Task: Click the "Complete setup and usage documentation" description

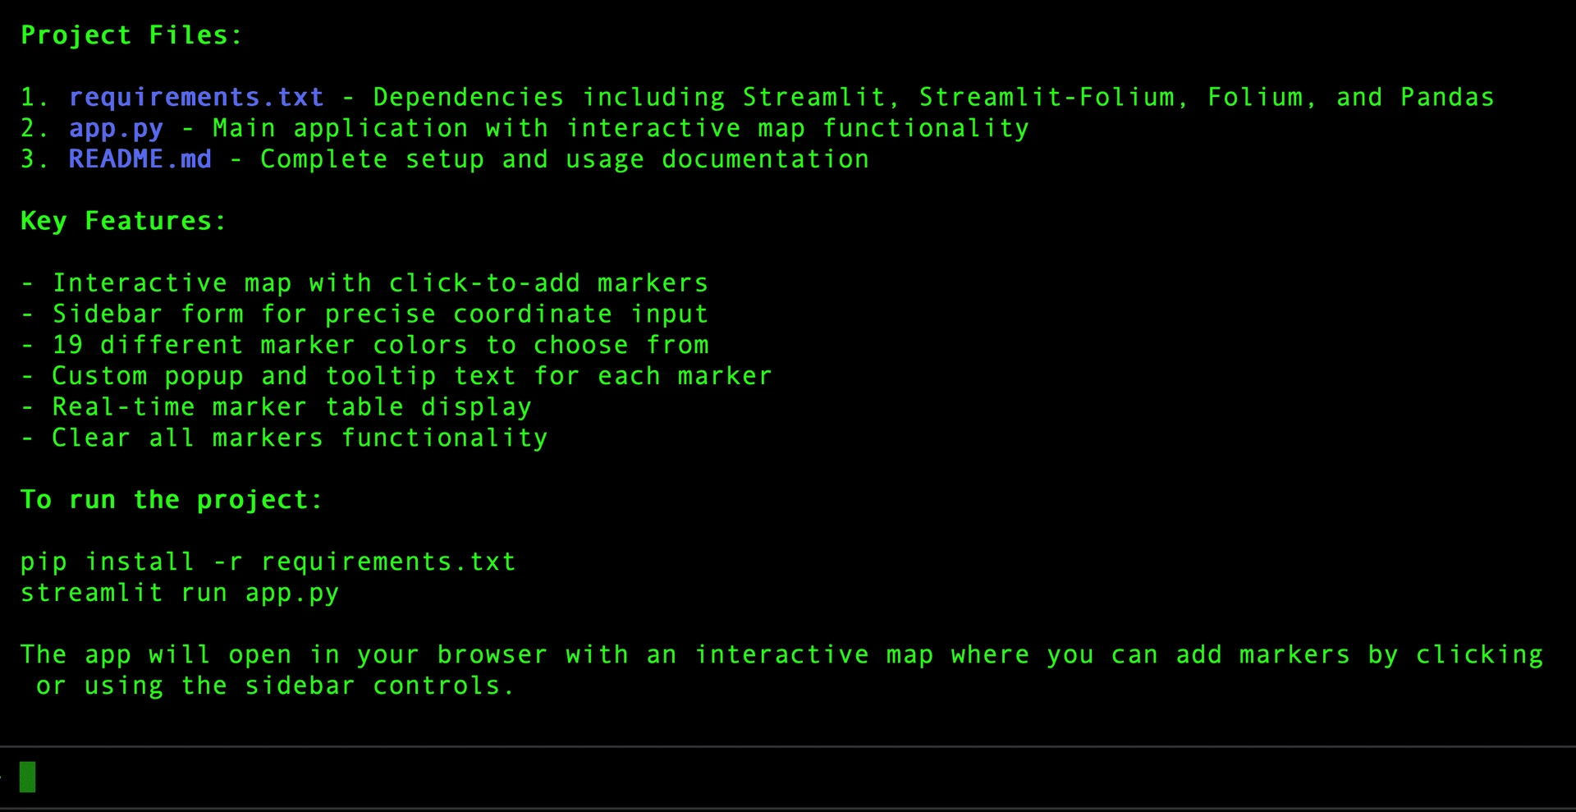Action: click(564, 159)
